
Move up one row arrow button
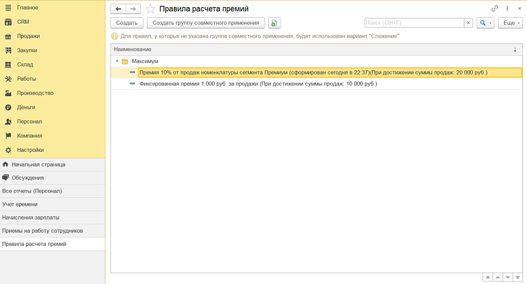(497, 277)
